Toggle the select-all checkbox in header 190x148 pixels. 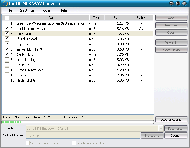pos(6,18)
